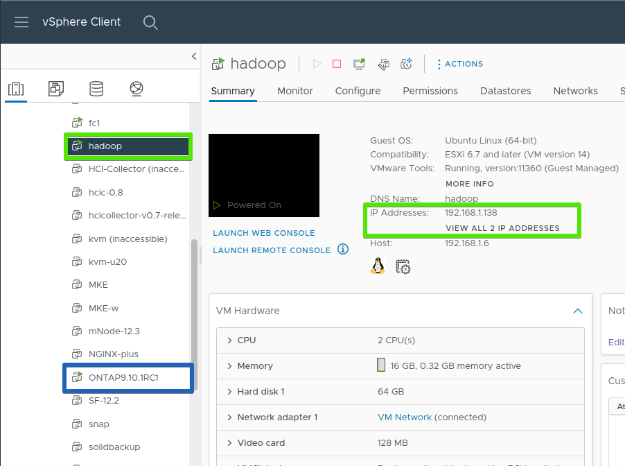The image size is (625, 466).
Task: Collapse the VM Hardware panel
Action: [578, 311]
